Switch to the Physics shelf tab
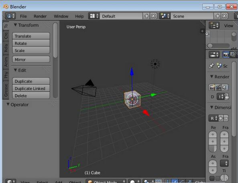The width and height of the screenshot is (238, 183). click(x=6, y=75)
